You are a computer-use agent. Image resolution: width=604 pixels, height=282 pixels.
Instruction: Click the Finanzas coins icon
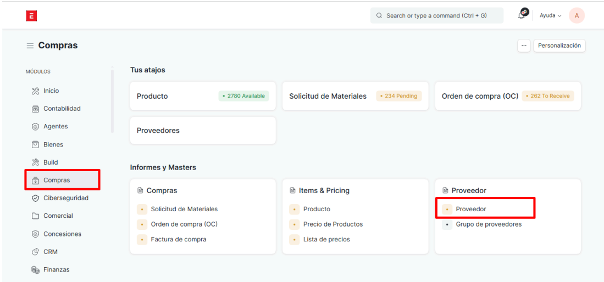click(x=36, y=270)
